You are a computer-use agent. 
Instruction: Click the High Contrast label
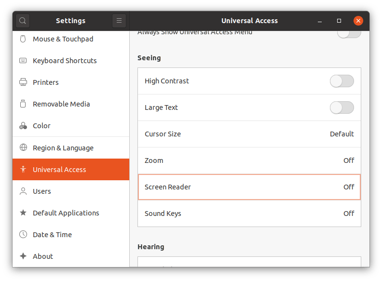(166, 81)
